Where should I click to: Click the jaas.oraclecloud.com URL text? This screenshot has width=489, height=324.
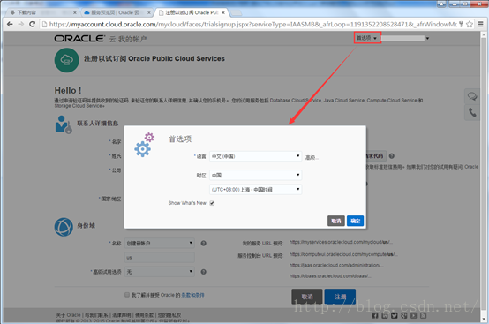click(336, 265)
